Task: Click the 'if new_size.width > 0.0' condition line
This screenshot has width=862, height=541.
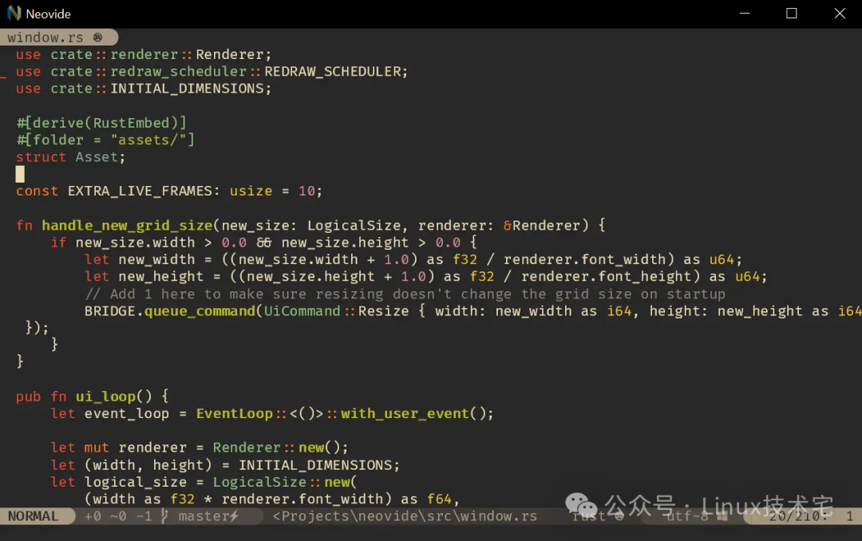Action: (263, 243)
